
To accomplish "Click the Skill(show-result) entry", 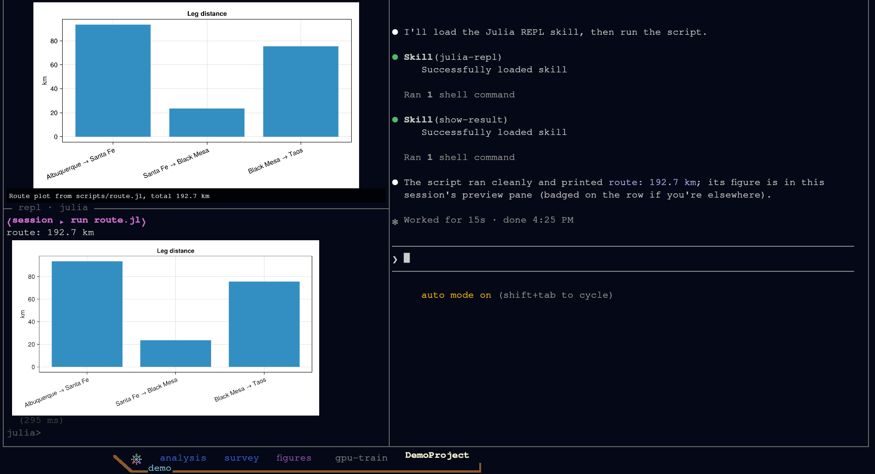I will point(456,120).
